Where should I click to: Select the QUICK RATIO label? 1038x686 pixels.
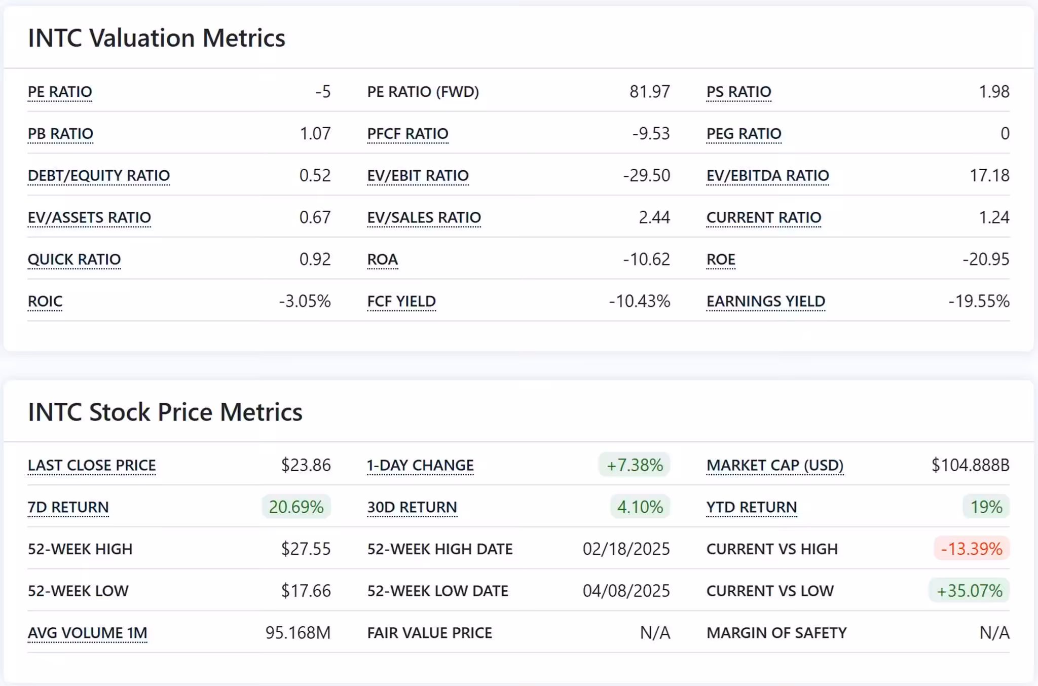coord(74,259)
